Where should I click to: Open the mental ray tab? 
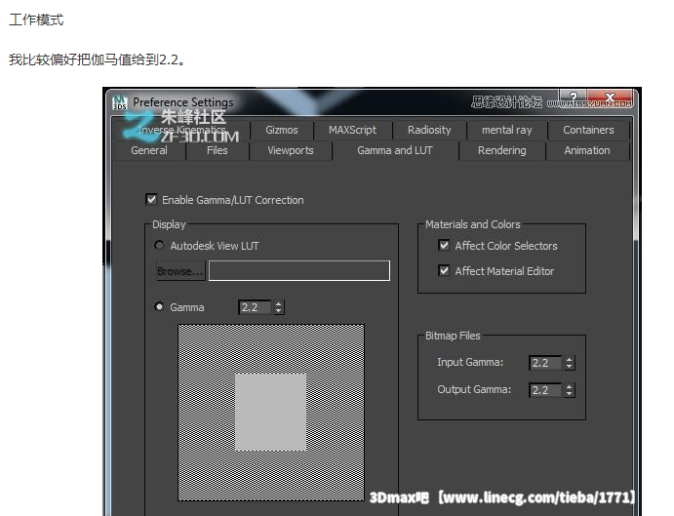coord(507,130)
